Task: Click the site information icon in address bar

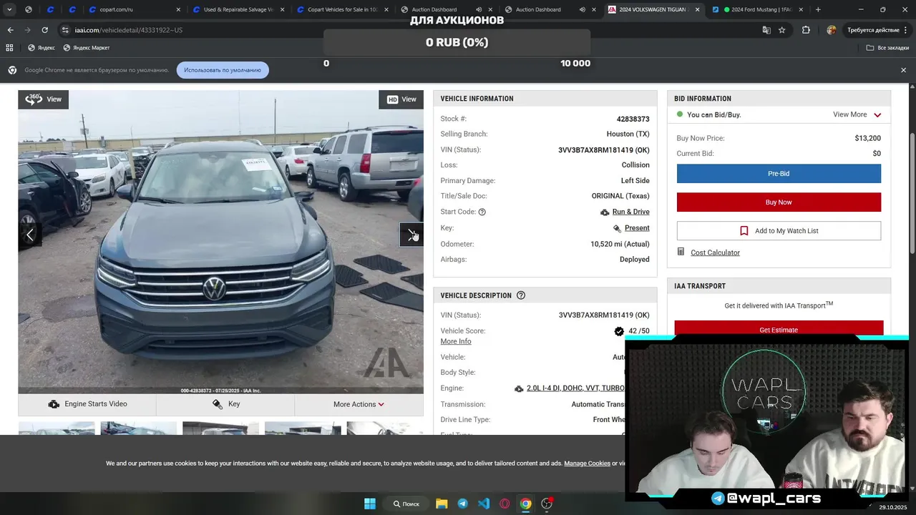Action: coord(66,30)
